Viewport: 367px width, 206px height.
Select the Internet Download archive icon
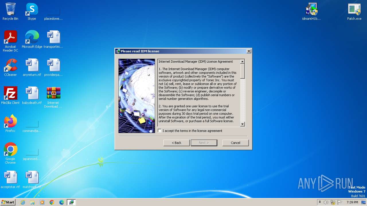pyautogui.click(x=53, y=97)
